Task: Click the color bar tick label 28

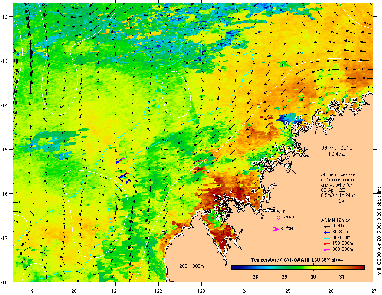Action: point(255,277)
